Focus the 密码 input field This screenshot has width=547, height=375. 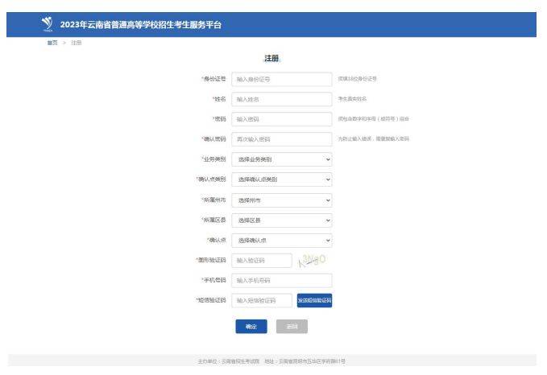281,119
